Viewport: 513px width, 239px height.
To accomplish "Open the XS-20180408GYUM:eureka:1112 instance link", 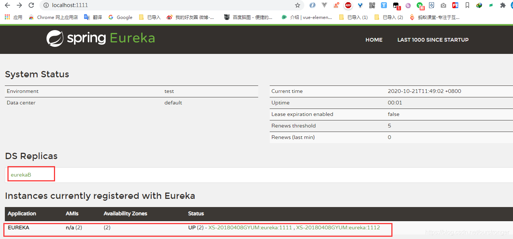I will (x=338, y=227).
